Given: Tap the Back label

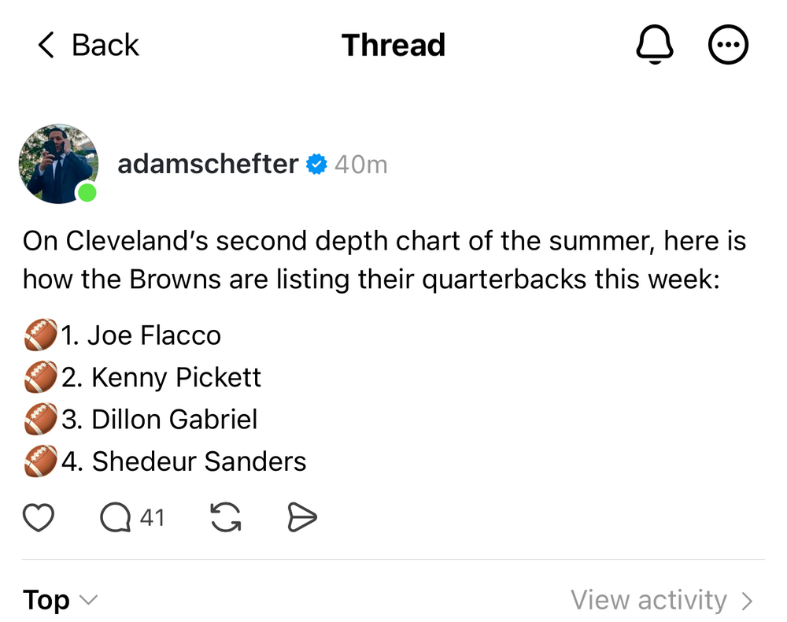Looking at the screenshot, I should click(x=105, y=46).
